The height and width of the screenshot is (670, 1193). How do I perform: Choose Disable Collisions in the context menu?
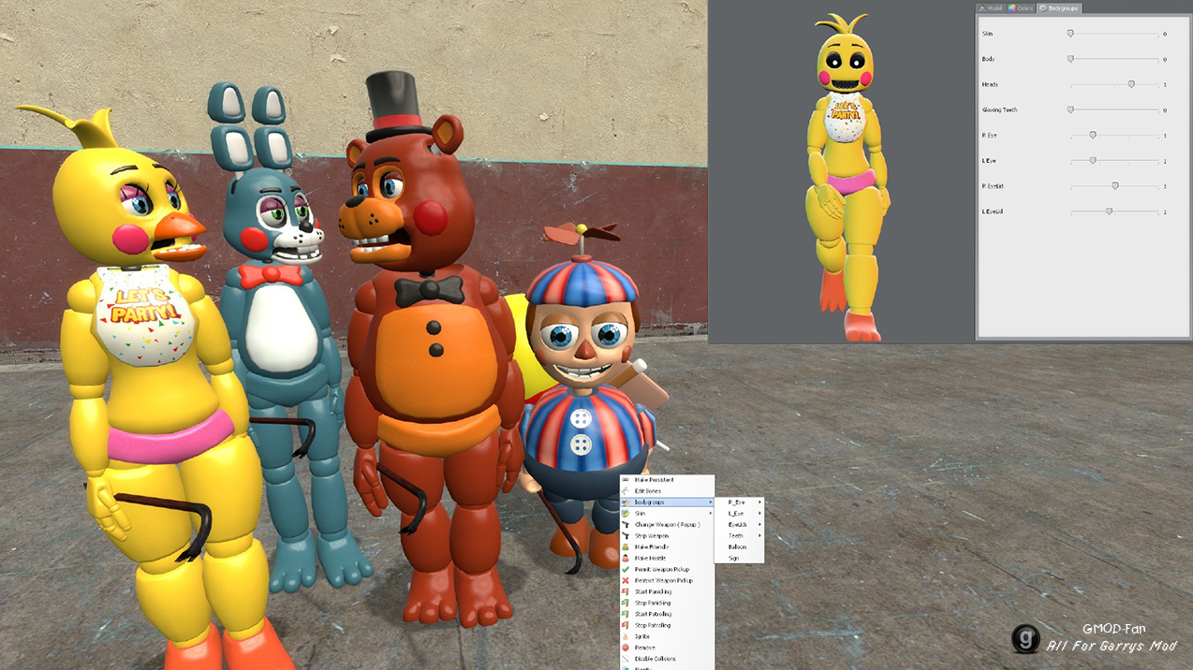[667, 659]
